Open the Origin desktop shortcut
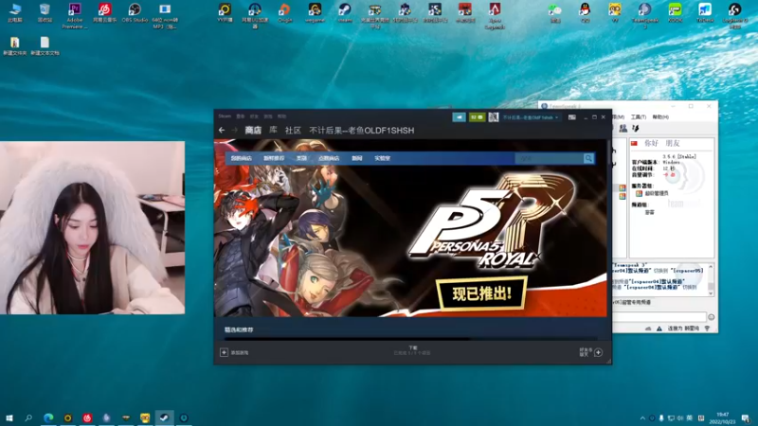 tap(285, 13)
